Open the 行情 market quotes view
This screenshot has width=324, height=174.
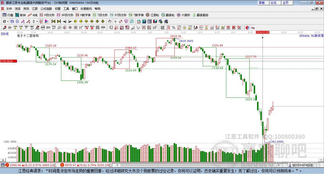8,15
